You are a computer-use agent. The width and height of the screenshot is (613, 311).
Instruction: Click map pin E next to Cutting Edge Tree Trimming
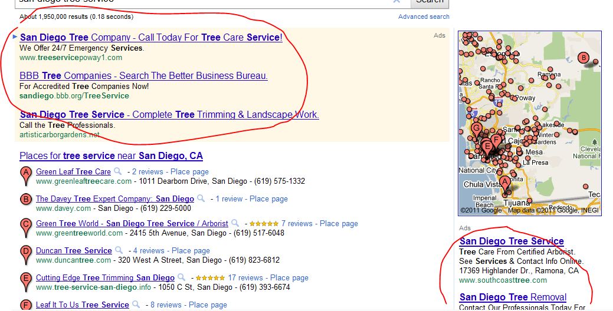point(26,282)
